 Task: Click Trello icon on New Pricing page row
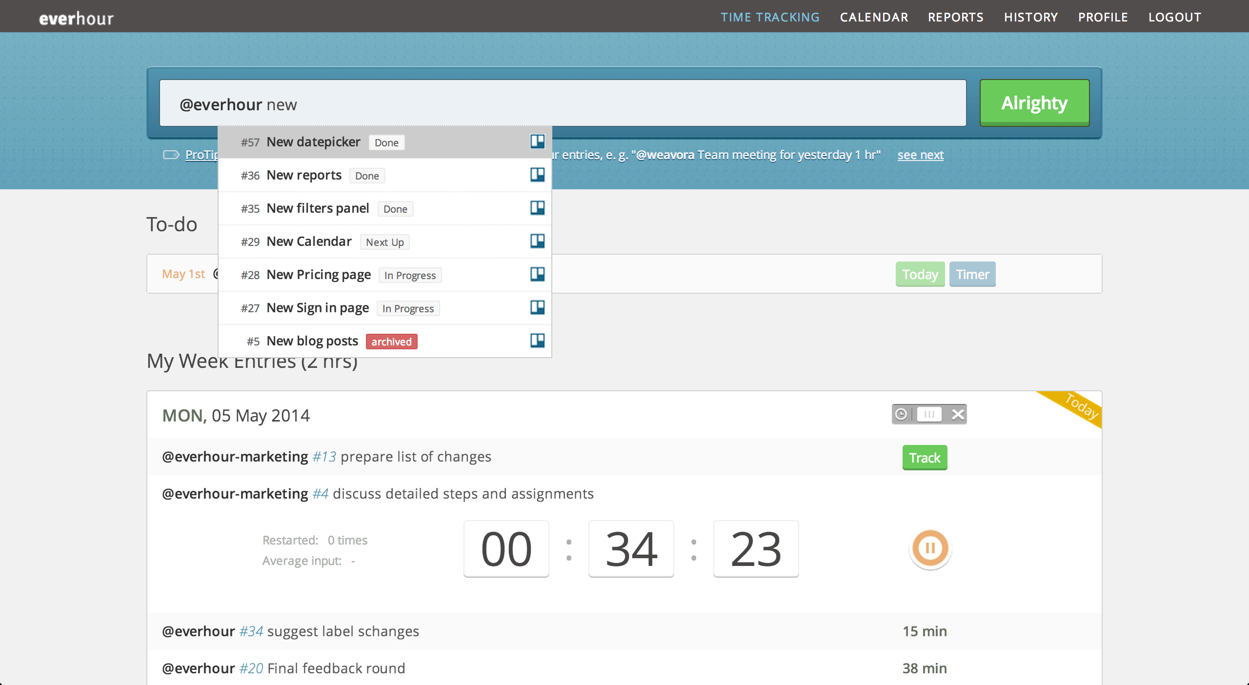(537, 274)
